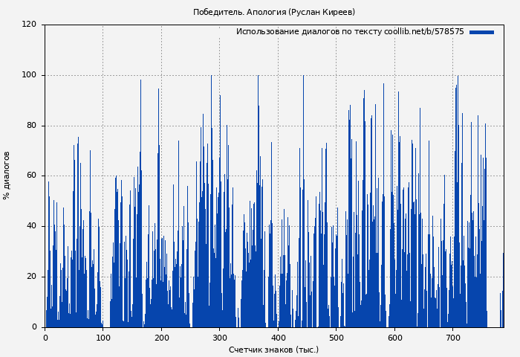Click the y-axis tick label 80
This screenshot has height=357, width=520.
click(31, 126)
